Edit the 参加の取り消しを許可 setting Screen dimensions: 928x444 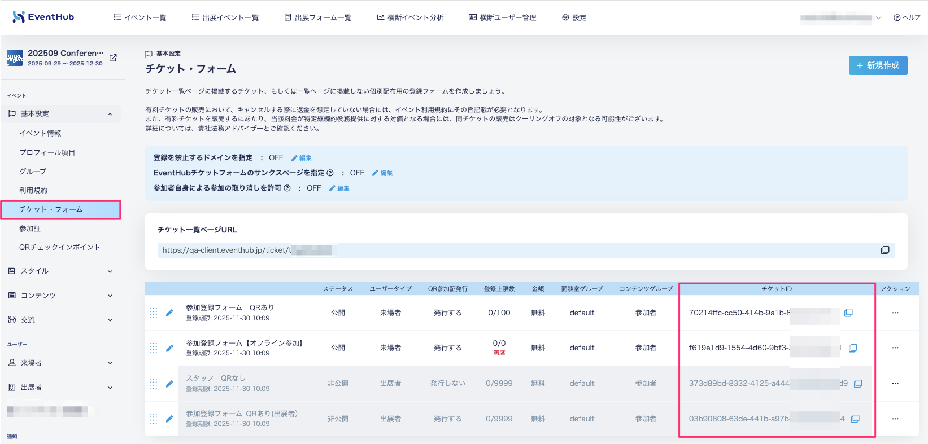point(339,188)
